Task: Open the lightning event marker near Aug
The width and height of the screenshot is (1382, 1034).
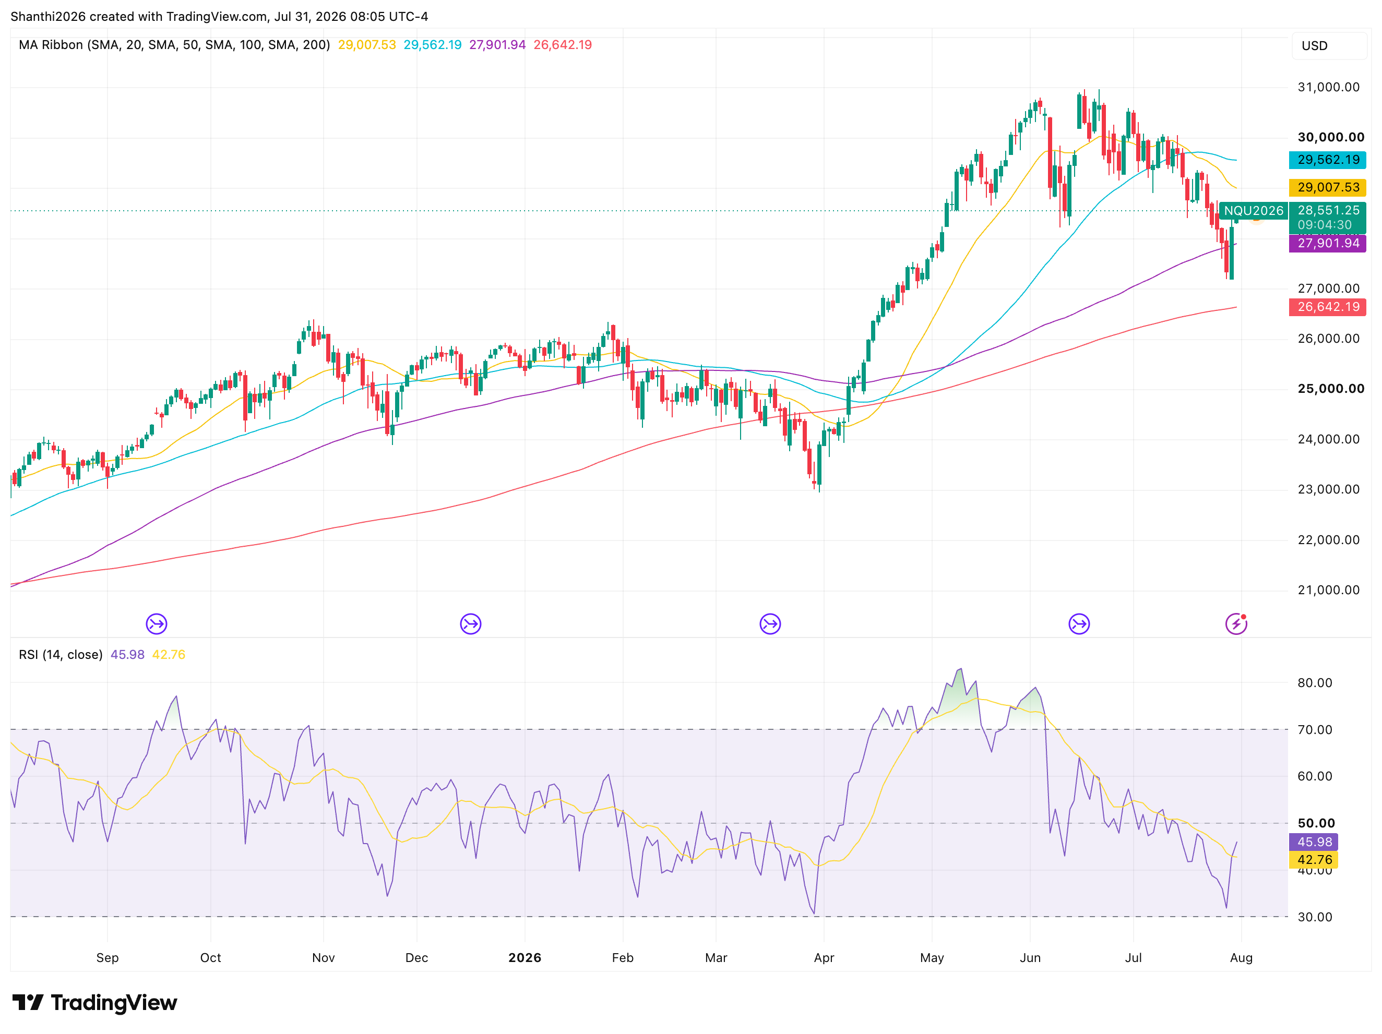Action: 1236,624
